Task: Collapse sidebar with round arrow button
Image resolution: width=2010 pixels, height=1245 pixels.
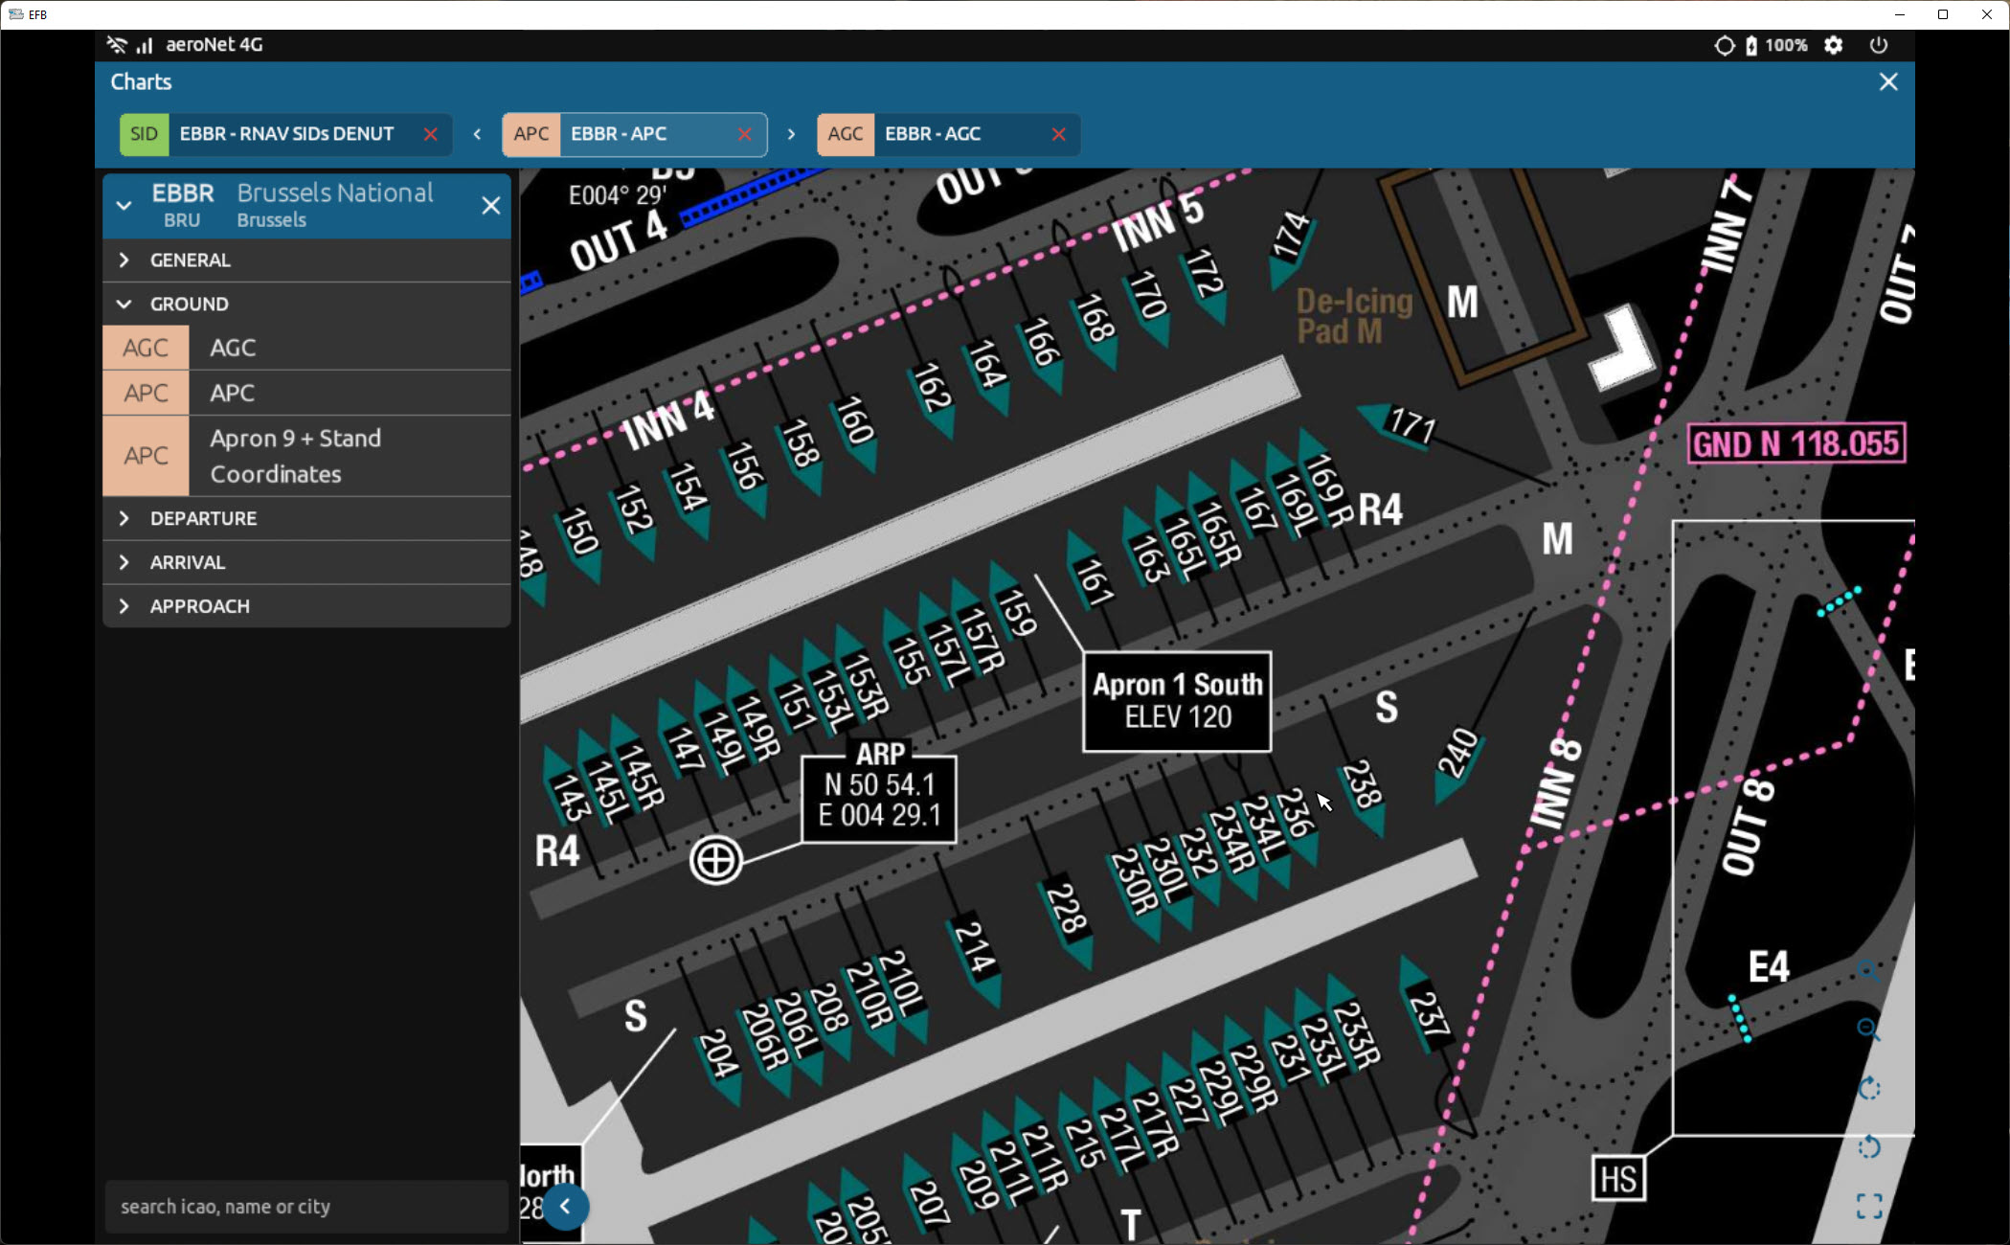Action: coord(565,1207)
